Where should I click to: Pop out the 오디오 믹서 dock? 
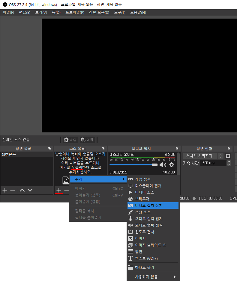[x=177, y=149]
